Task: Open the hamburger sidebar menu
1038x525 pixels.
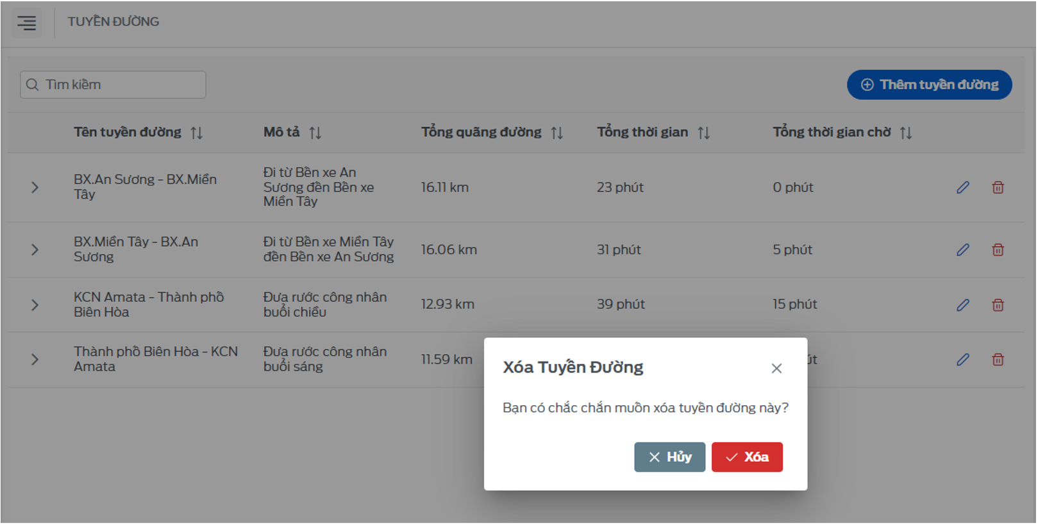Action: (x=27, y=23)
